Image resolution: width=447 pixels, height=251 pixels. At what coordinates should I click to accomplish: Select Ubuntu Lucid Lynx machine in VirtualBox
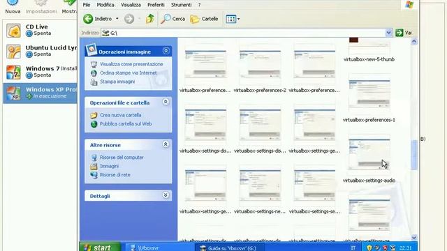click(40, 51)
